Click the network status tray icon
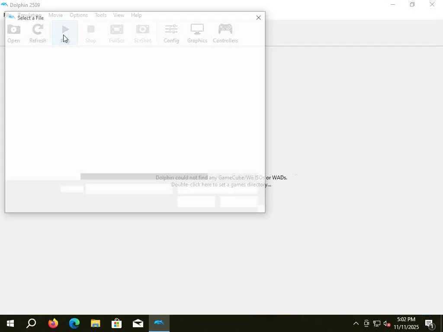 click(x=377, y=323)
